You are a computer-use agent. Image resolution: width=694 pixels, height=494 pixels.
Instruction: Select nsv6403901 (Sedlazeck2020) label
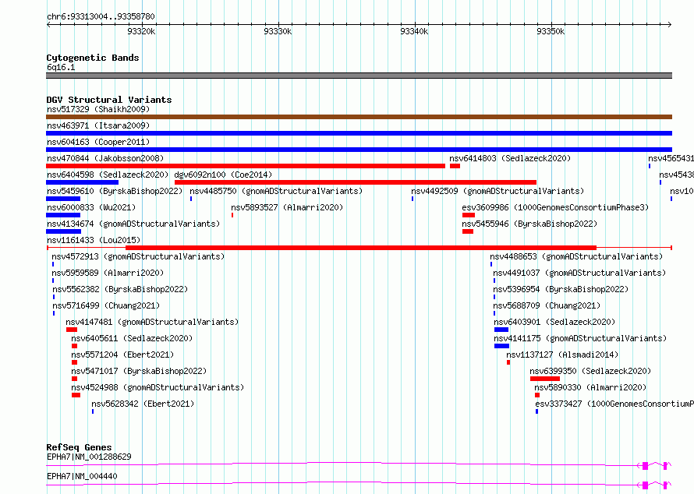coord(554,322)
